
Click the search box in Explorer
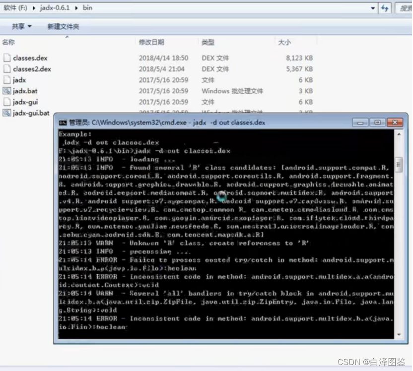pyautogui.click(x=404, y=8)
